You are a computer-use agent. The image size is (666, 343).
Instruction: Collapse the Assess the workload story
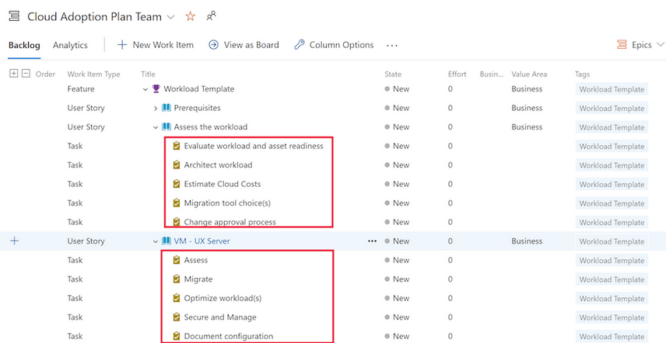tap(156, 127)
